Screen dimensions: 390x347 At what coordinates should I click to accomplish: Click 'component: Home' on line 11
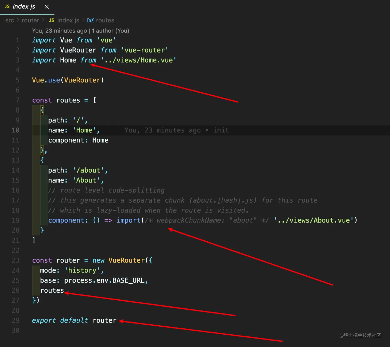78,140
